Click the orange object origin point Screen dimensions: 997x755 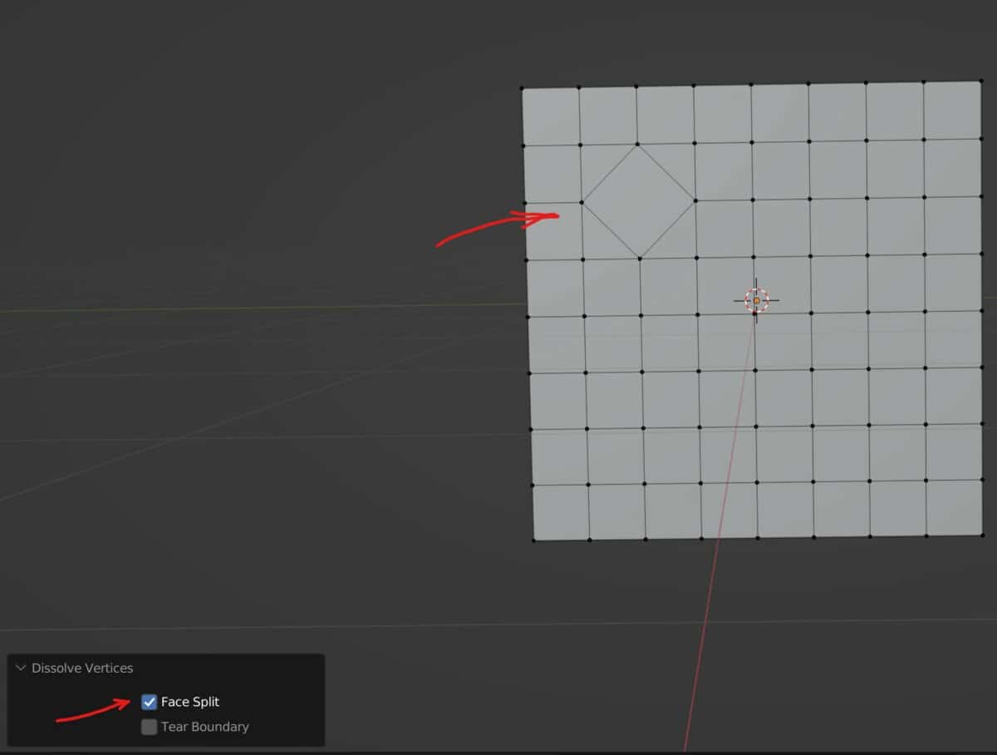[x=757, y=300]
